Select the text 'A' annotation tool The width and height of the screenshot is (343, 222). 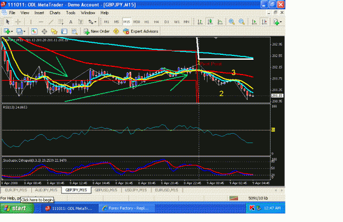click(71, 21)
